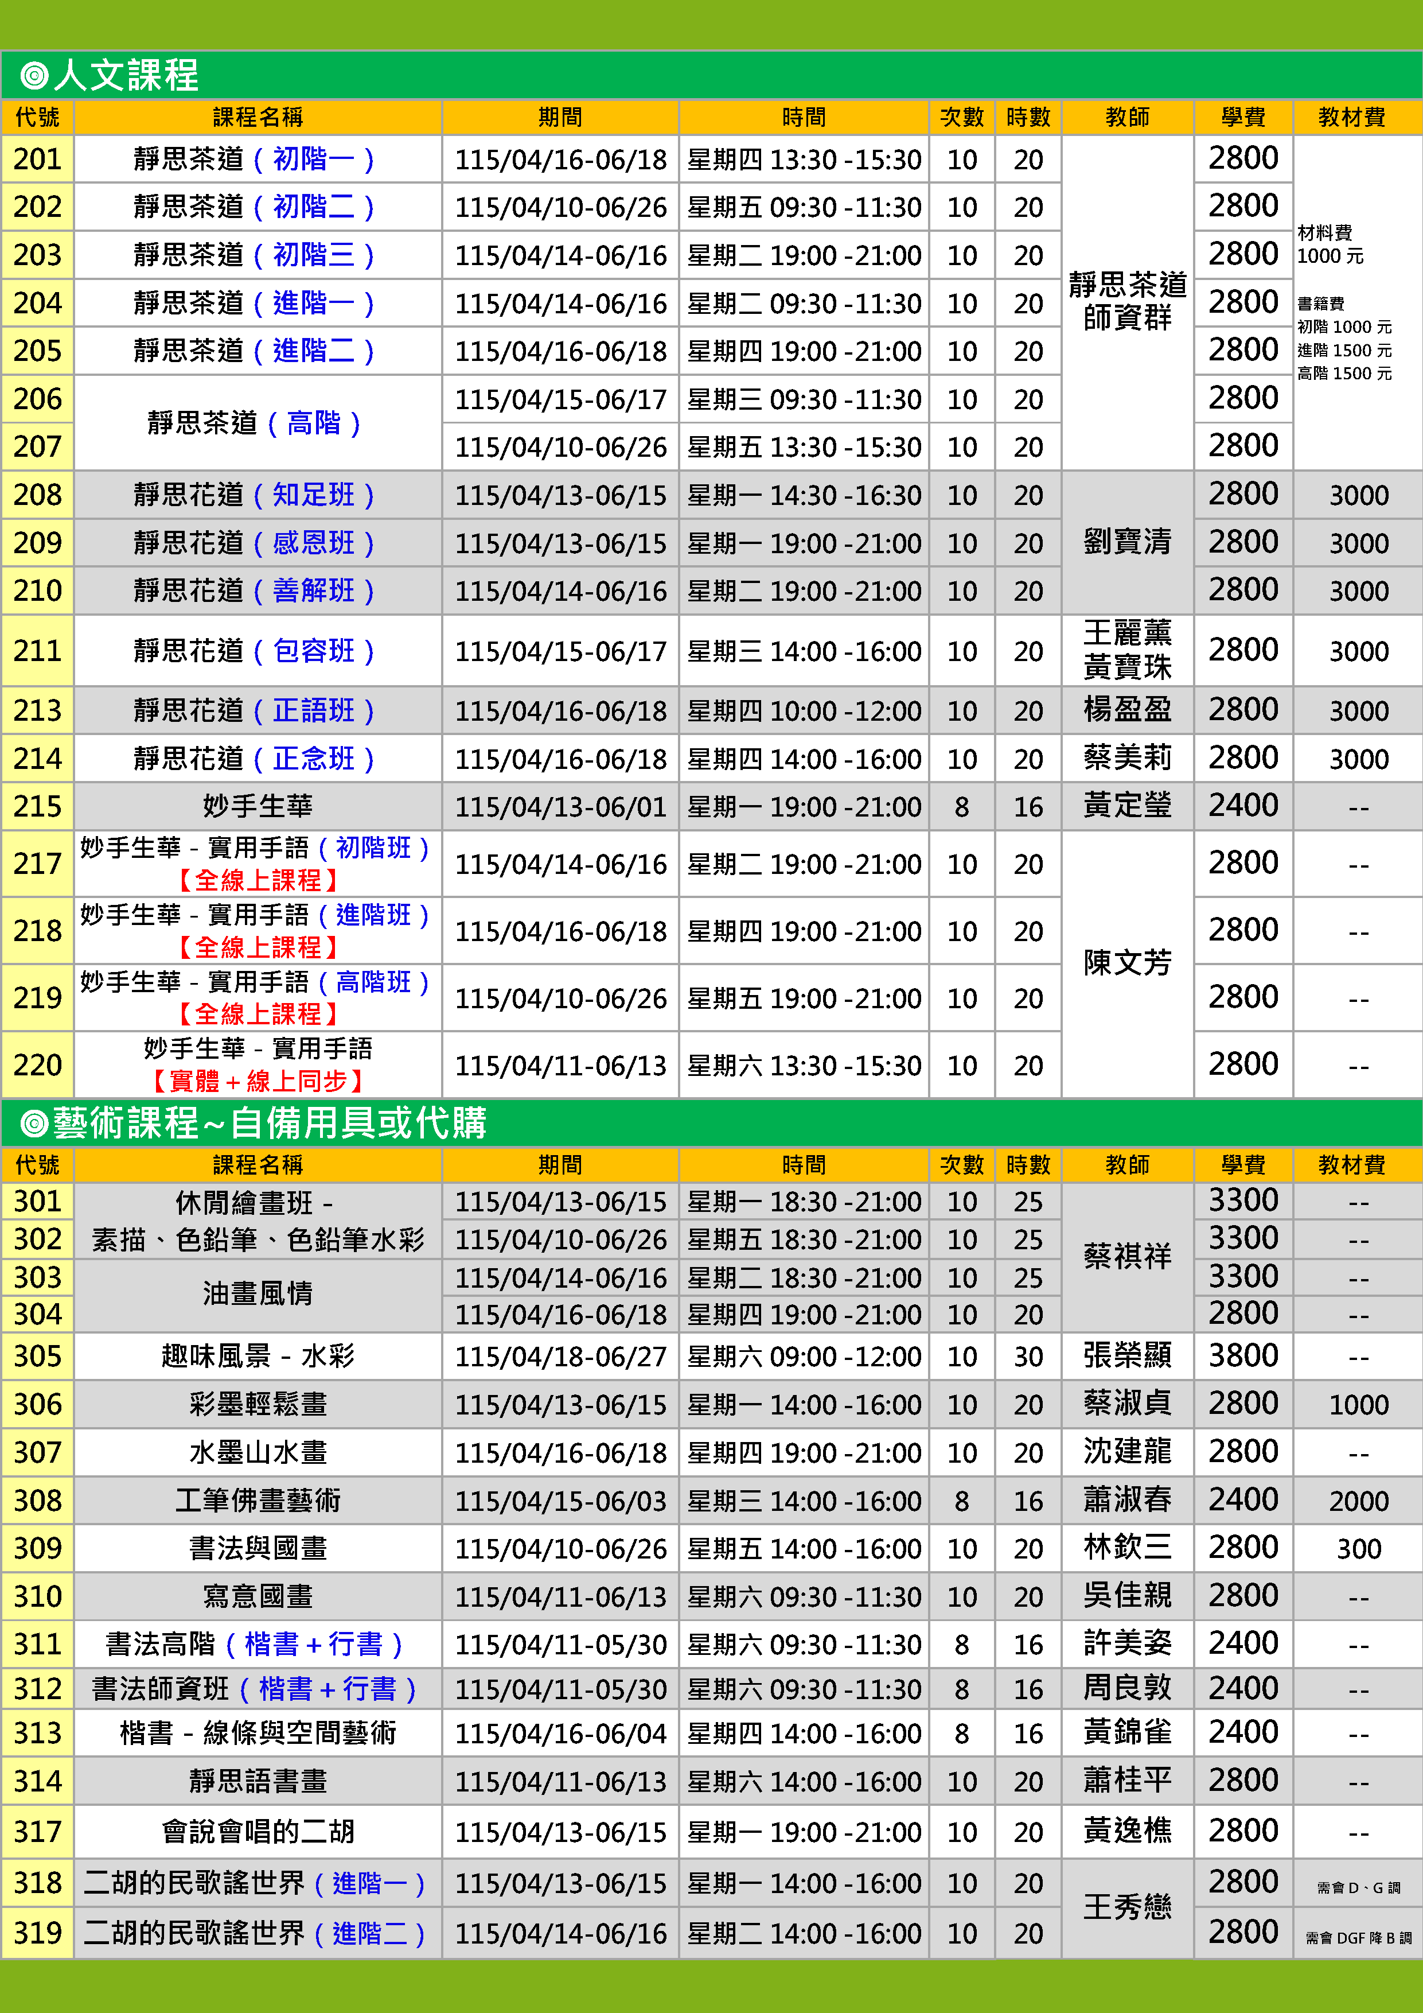Select course code 305
The image size is (1423, 2013).
(38, 1357)
